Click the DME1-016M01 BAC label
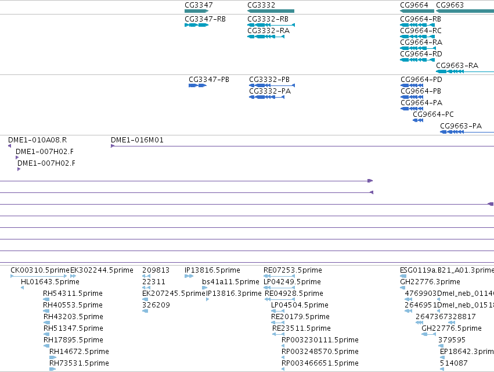 coord(137,140)
